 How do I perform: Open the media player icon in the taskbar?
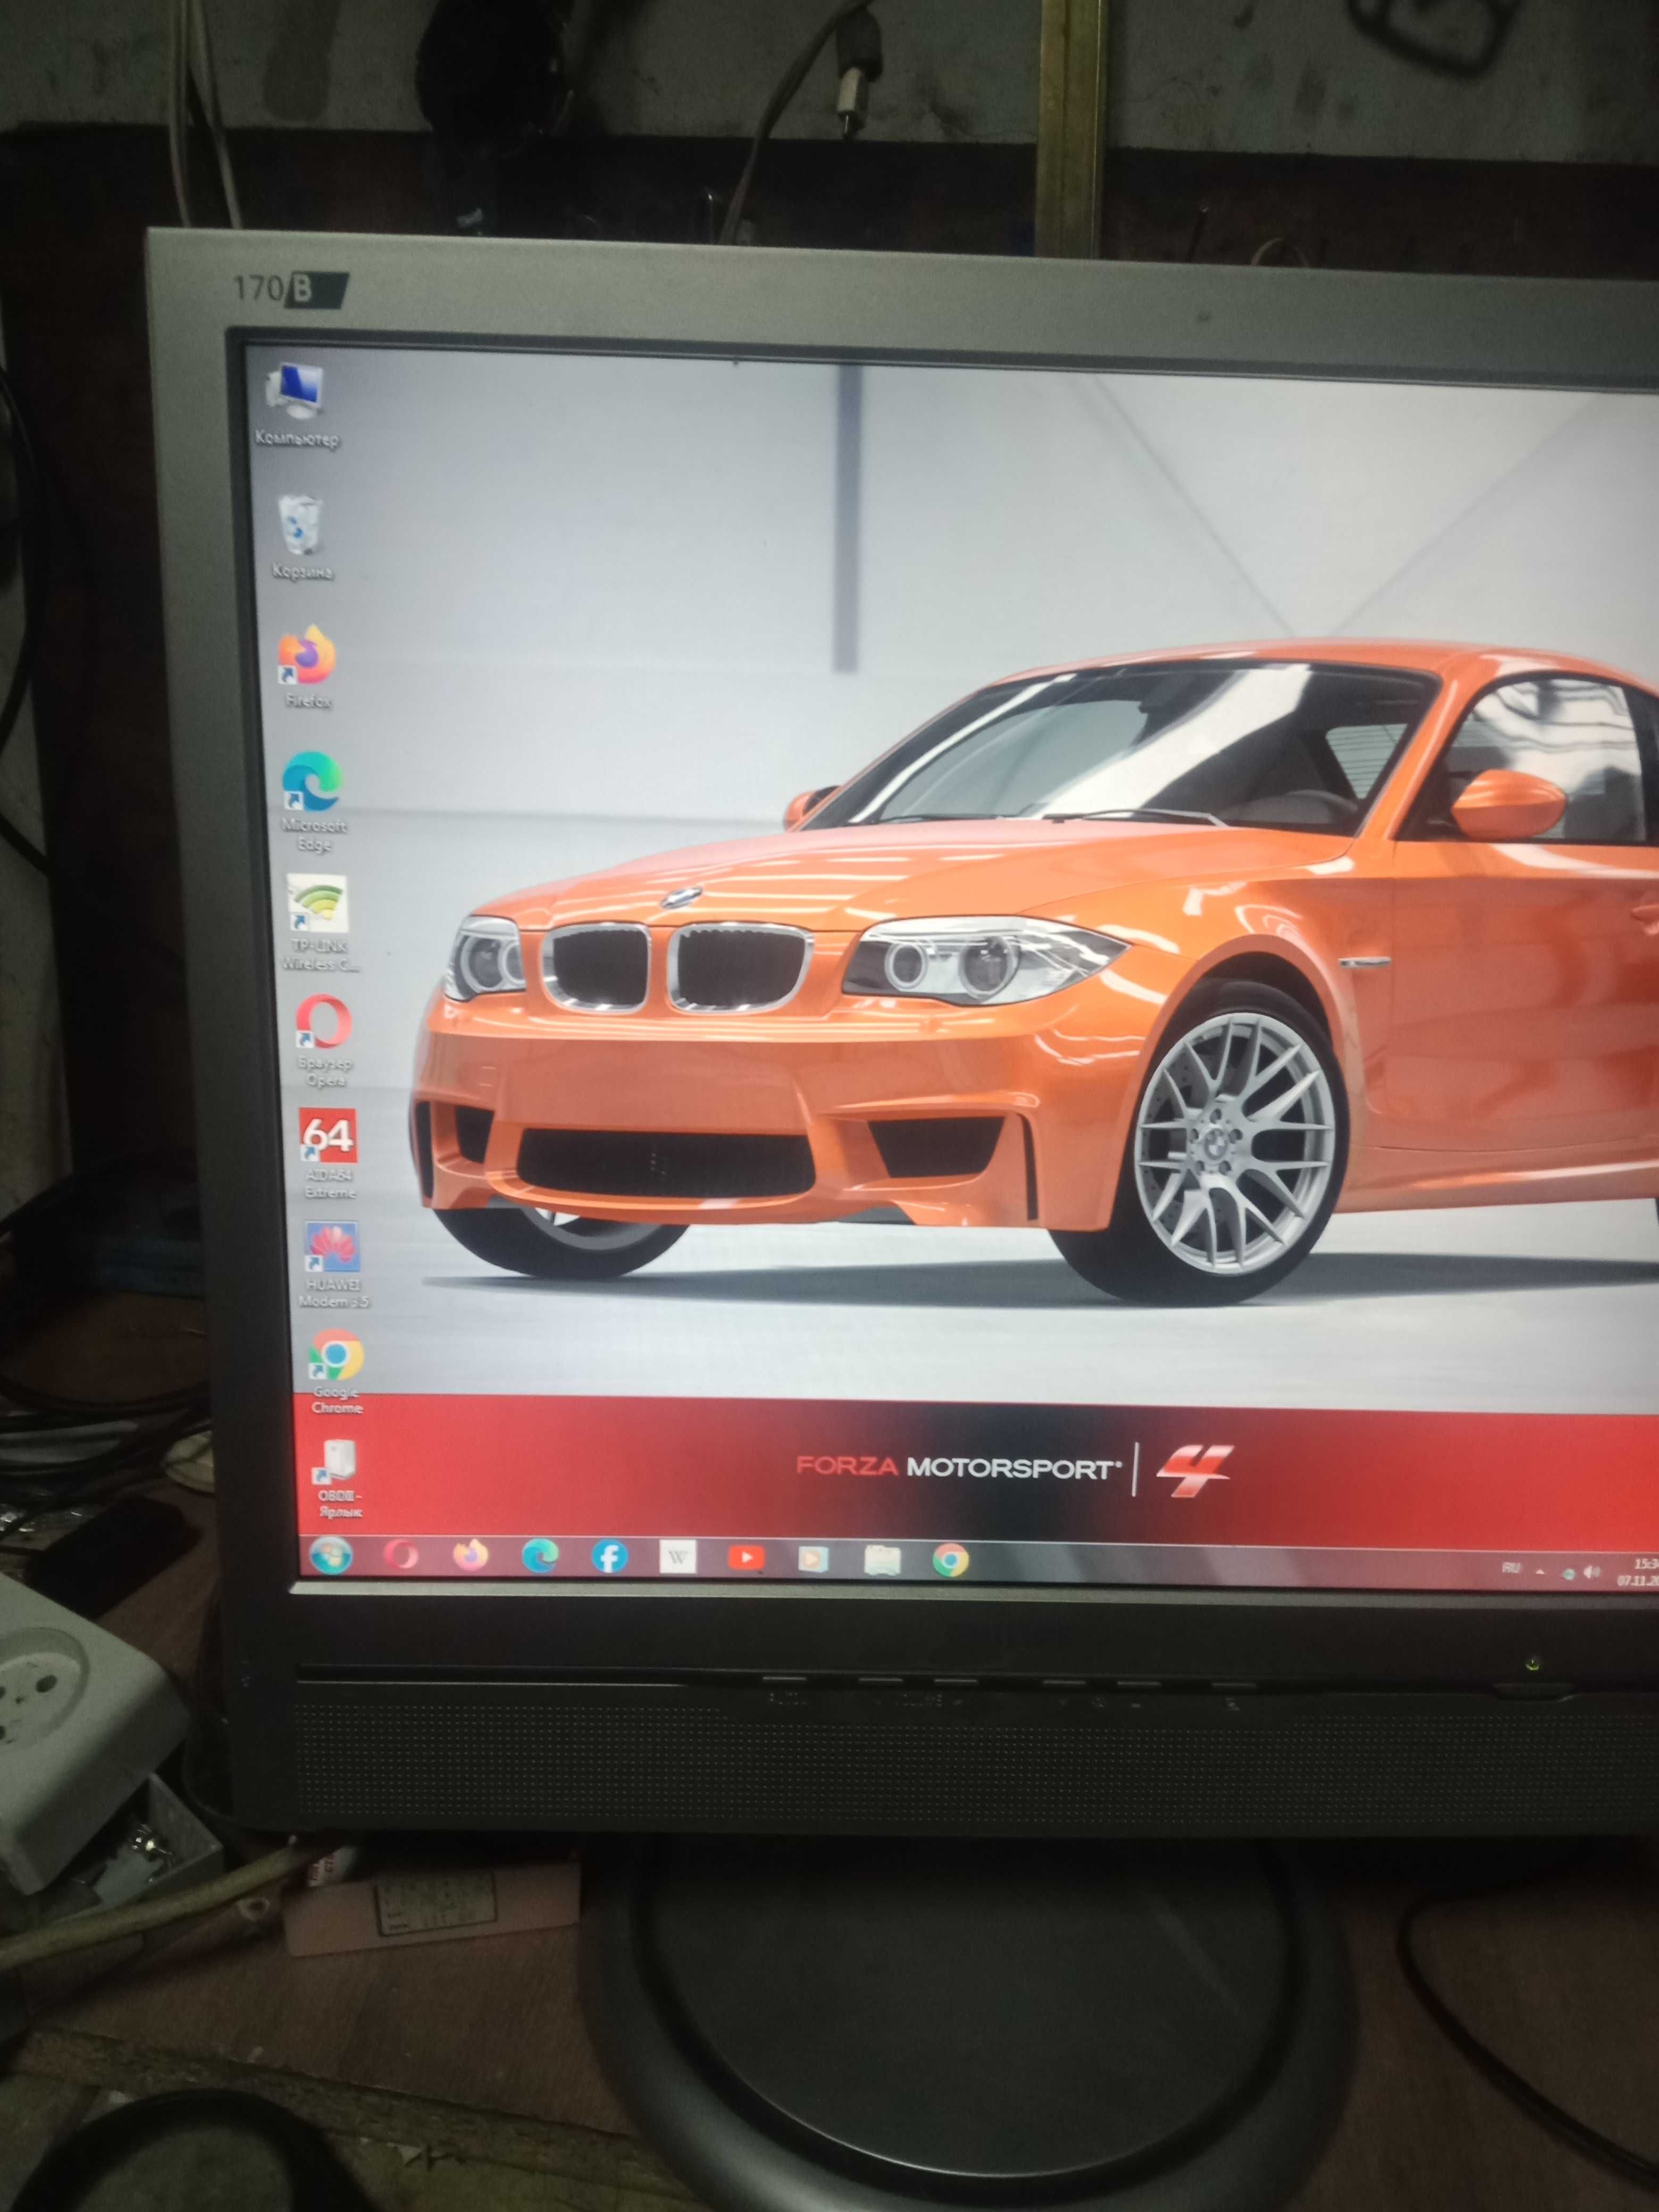(x=814, y=1559)
